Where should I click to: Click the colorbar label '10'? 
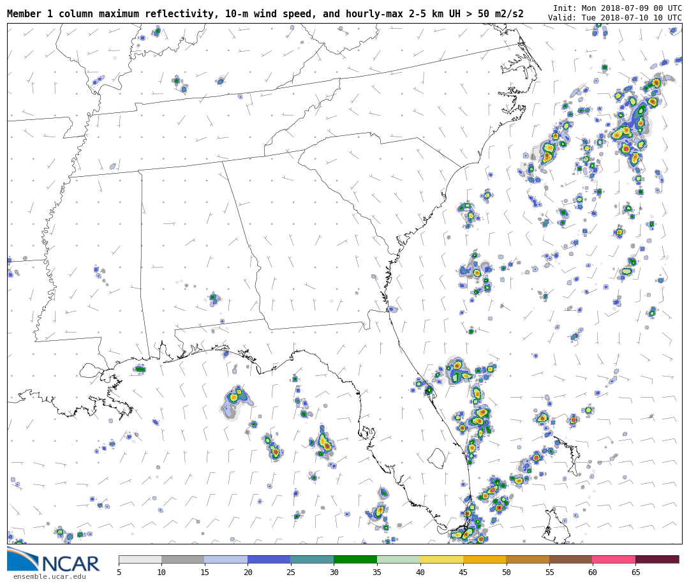[x=161, y=572]
